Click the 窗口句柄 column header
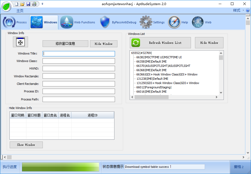 coord(18,115)
